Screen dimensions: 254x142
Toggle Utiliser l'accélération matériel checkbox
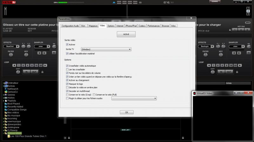(67, 53)
